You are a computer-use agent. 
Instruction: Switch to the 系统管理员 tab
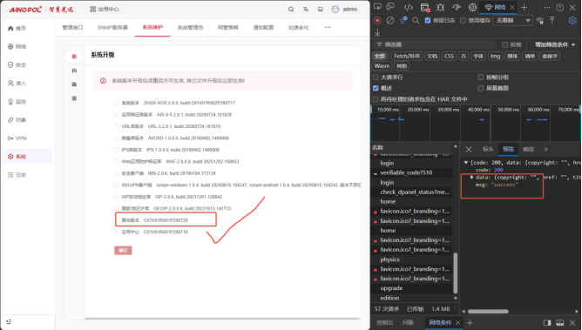pos(191,28)
